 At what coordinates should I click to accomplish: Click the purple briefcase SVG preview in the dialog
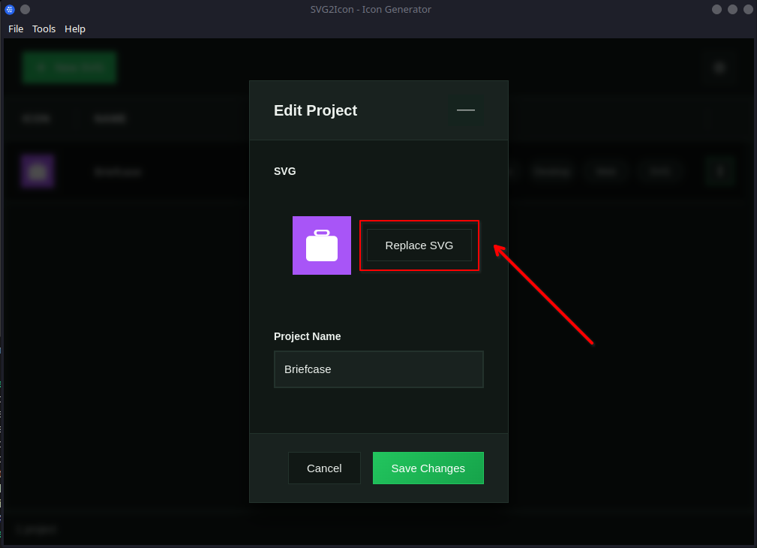[321, 245]
